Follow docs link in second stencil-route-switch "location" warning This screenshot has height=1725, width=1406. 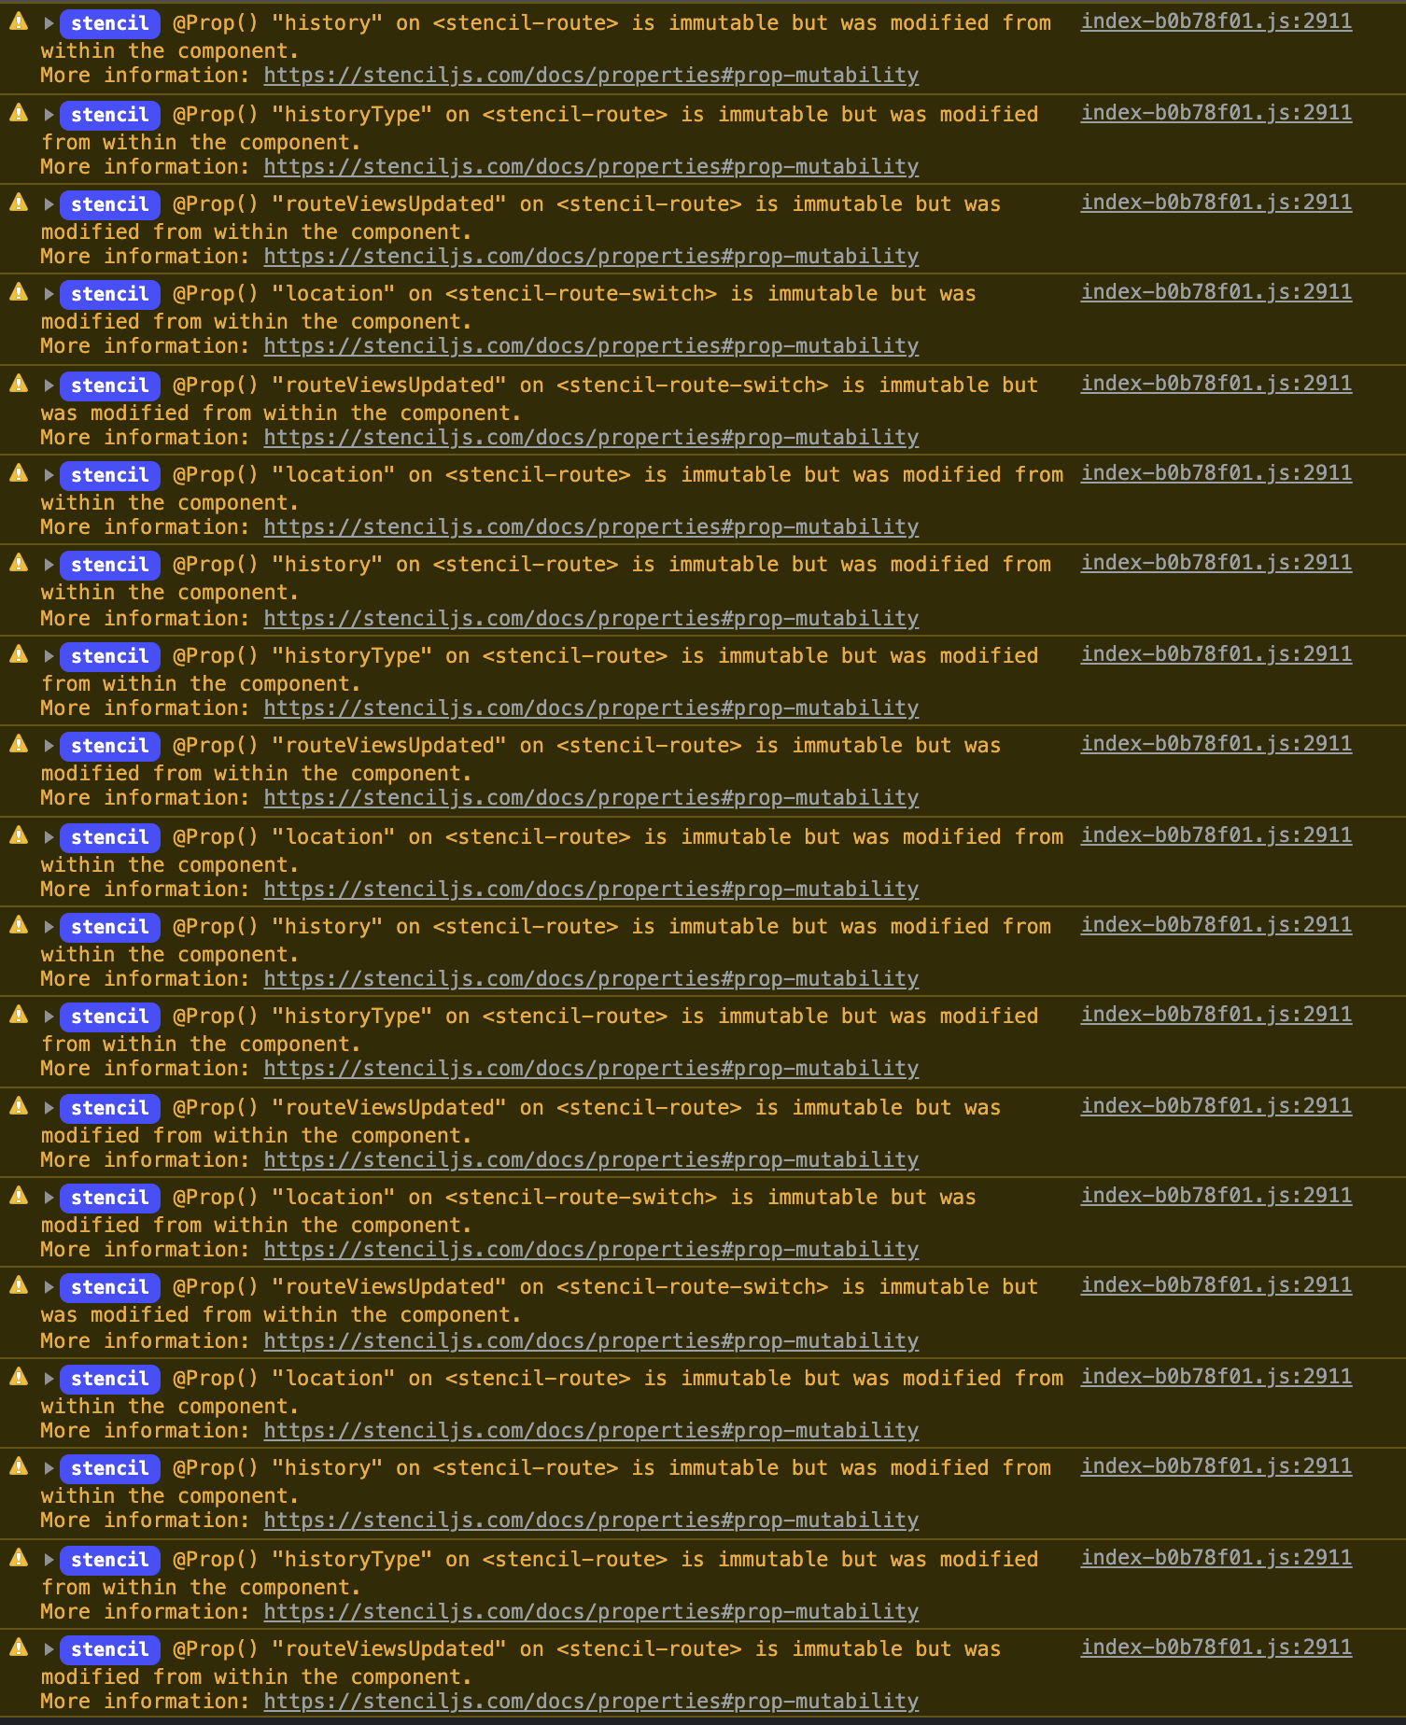coord(591,1250)
